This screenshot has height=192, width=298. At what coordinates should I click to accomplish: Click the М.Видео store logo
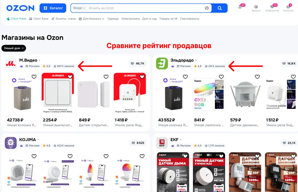click(x=11, y=64)
